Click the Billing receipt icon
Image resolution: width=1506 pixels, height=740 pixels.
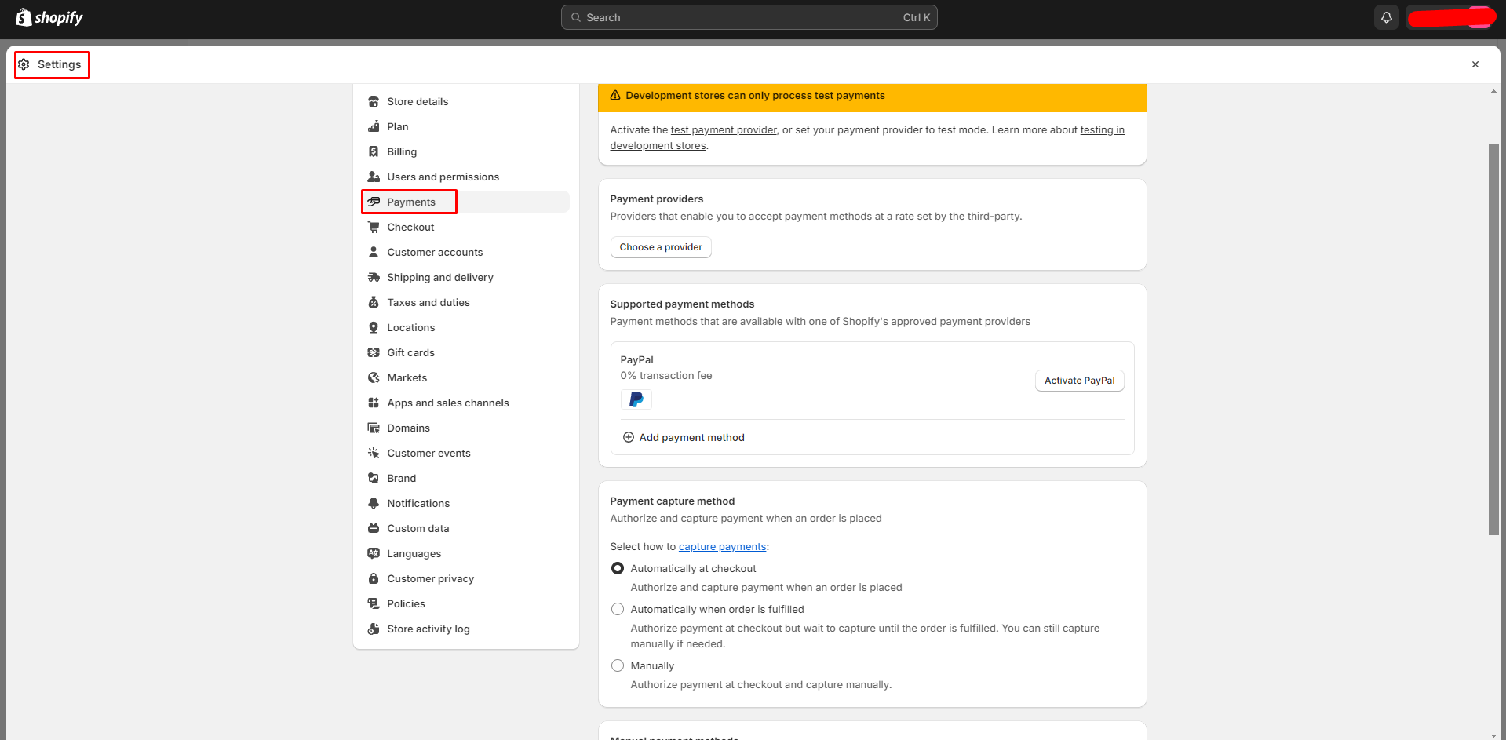[374, 151]
